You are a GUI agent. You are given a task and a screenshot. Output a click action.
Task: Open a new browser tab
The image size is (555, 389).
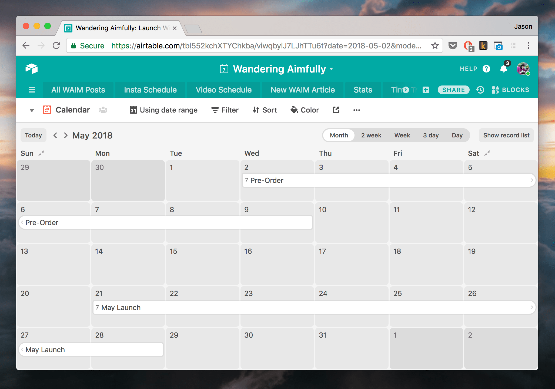click(193, 29)
